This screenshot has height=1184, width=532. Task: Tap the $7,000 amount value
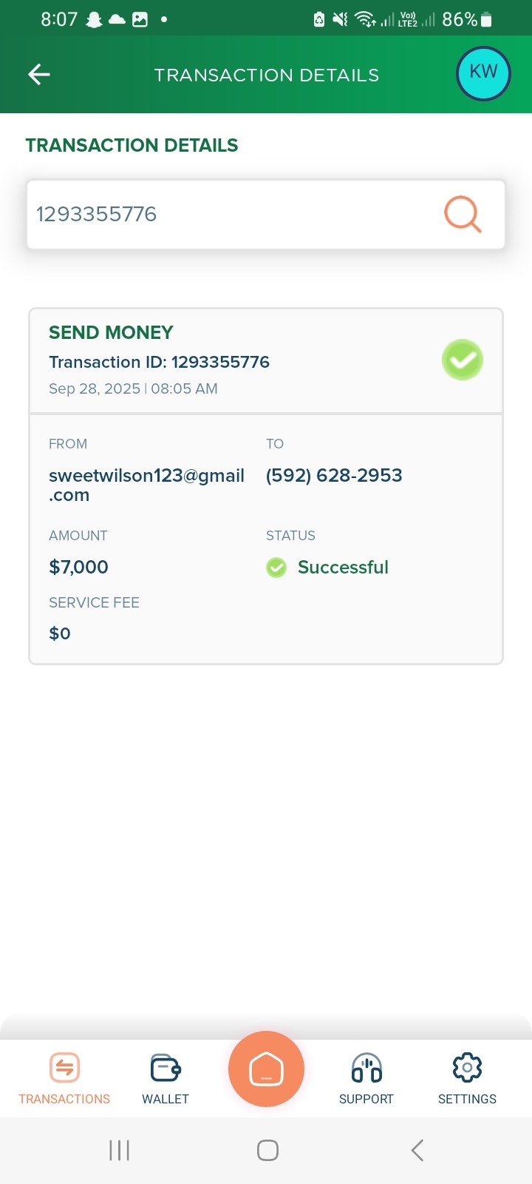point(78,568)
